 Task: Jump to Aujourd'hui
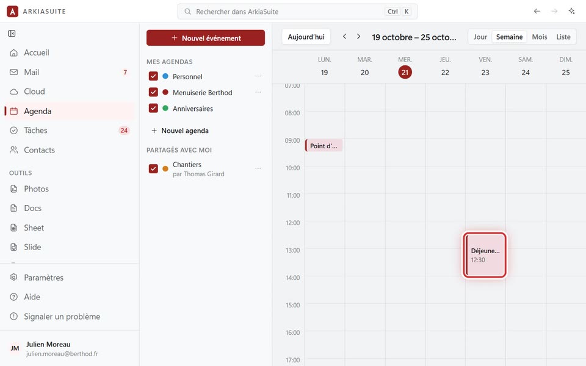[306, 37]
